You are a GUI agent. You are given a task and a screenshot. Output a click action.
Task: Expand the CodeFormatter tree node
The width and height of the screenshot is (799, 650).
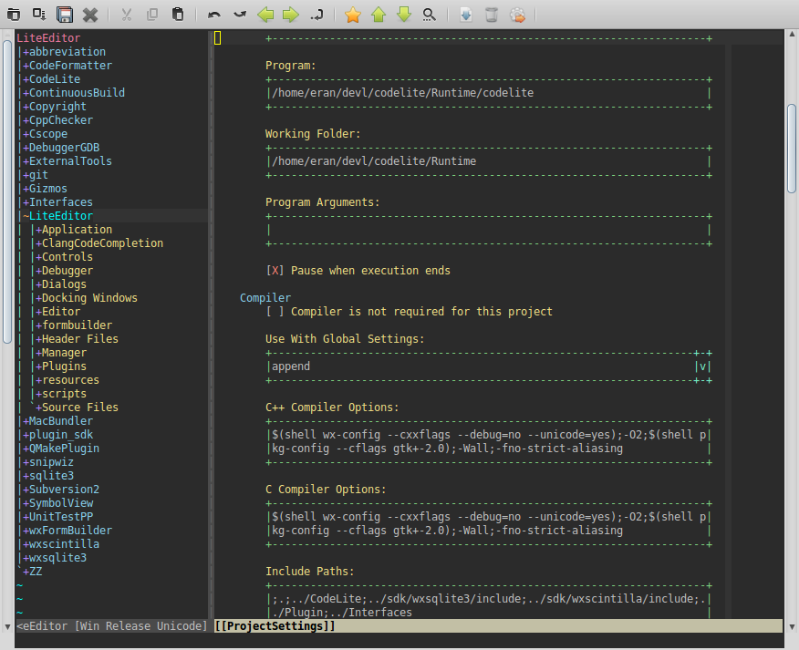[26, 66]
